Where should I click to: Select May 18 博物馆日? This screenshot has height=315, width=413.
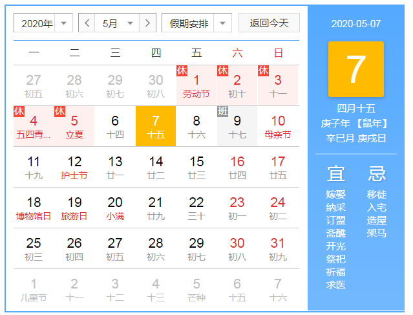tap(34, 208)
